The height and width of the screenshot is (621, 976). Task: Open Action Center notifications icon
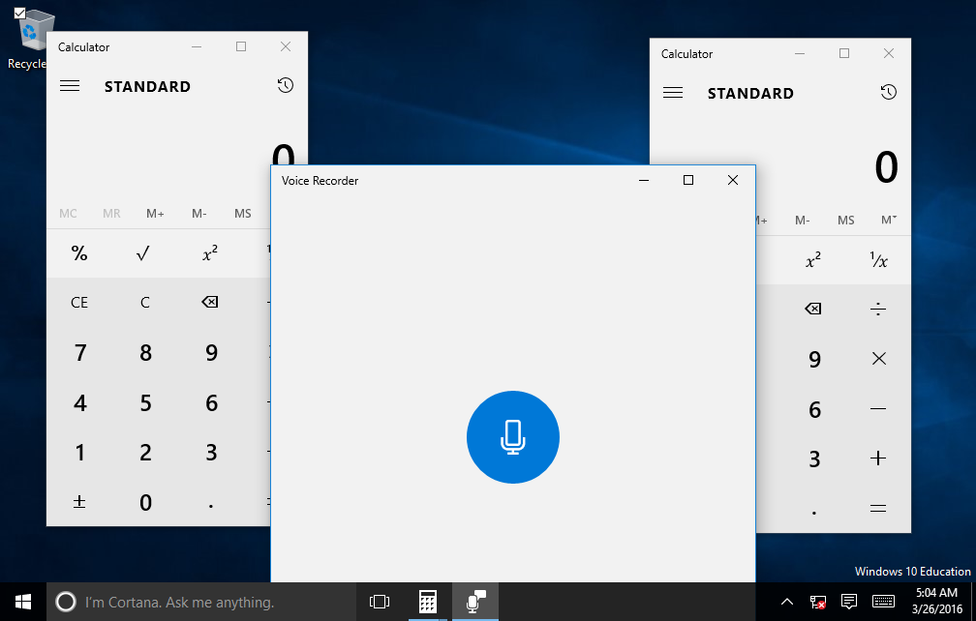[848, 602]
